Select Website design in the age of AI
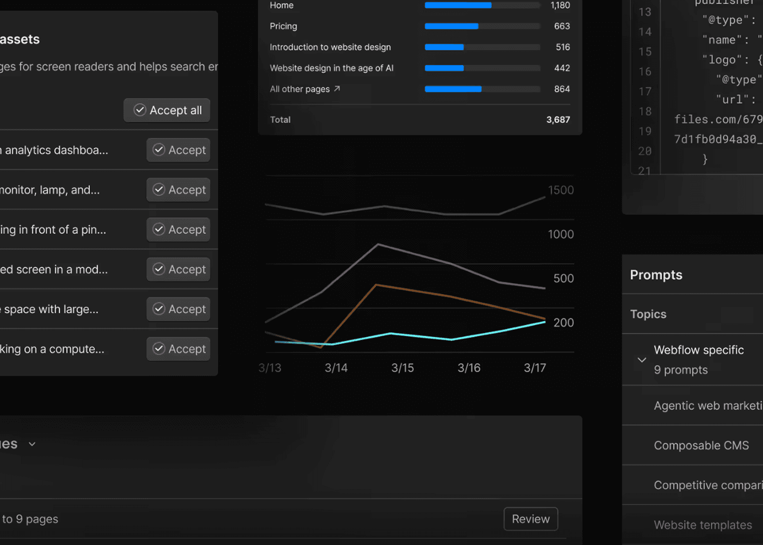The width and height of the screenshot is (763, 545). [x=420, y=68]
